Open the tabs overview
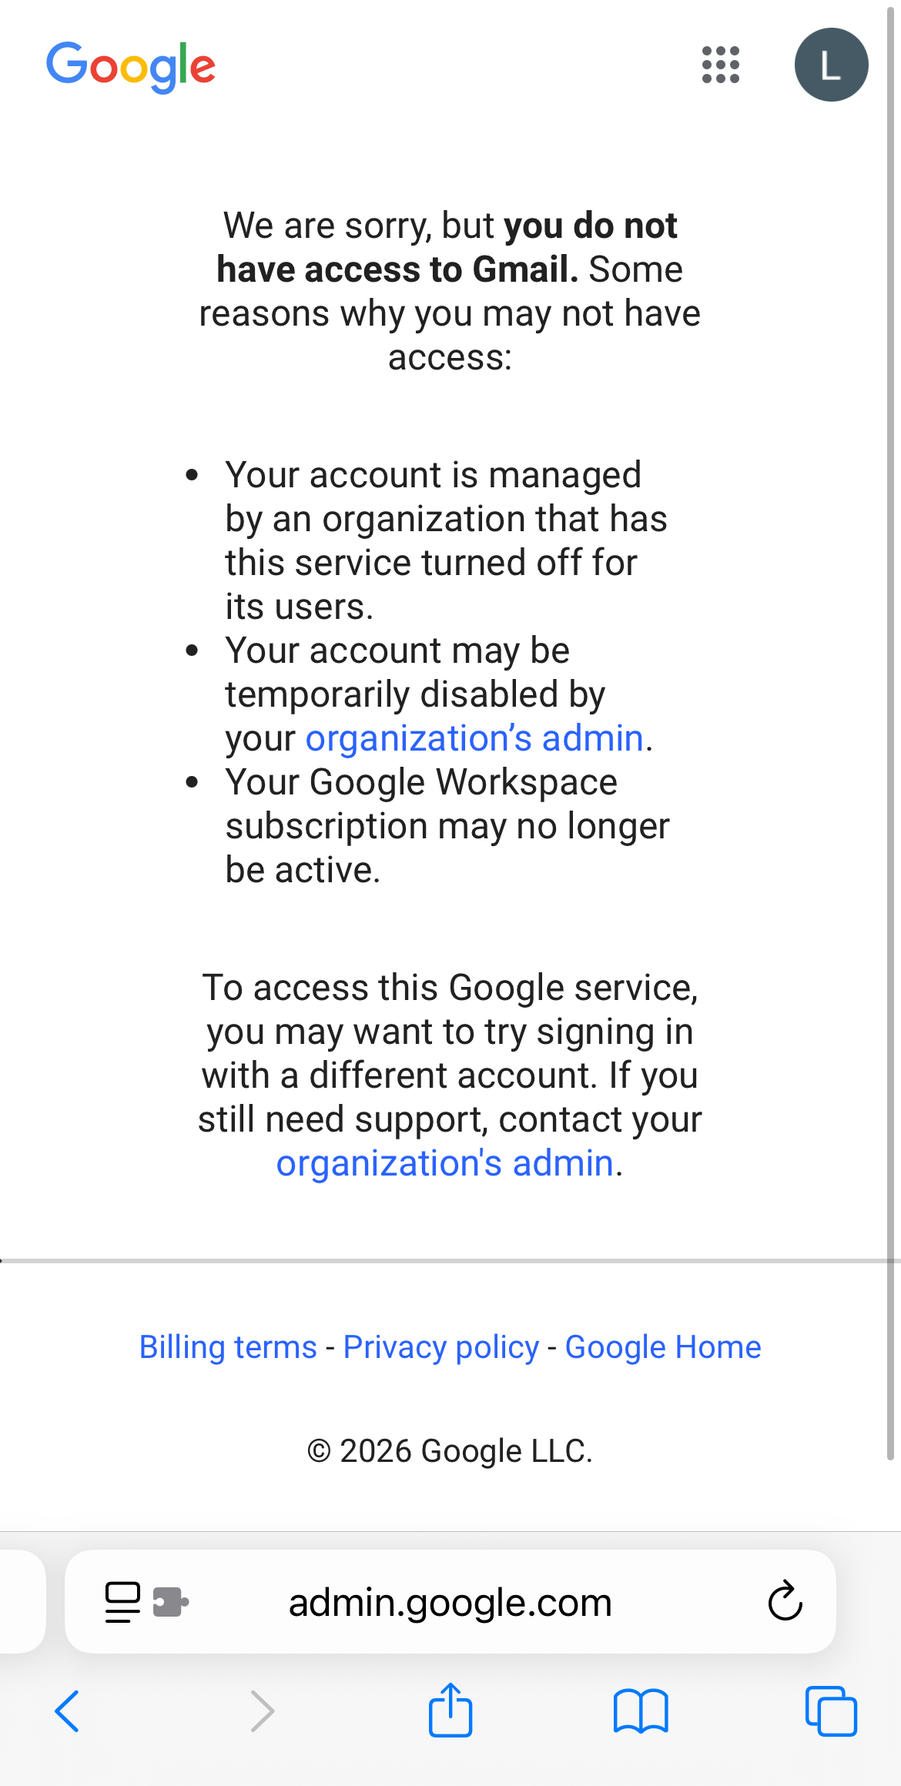 (x=831, y=1711)
